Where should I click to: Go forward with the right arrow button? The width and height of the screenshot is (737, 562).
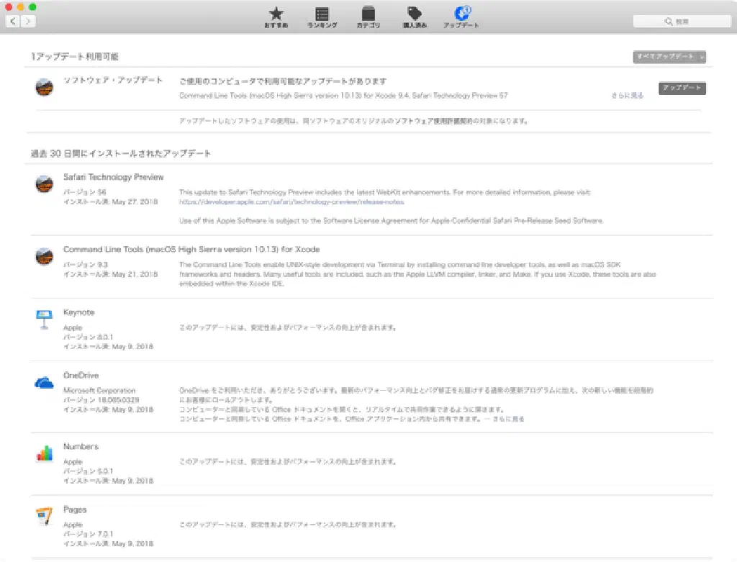[28, 22]
